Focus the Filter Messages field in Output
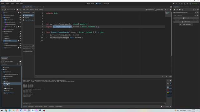200x112 pixels. click(x=94, y=104)
